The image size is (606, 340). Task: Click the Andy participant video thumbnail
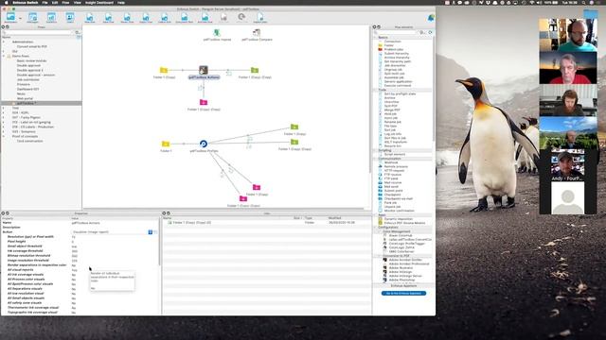coord(568,164)
